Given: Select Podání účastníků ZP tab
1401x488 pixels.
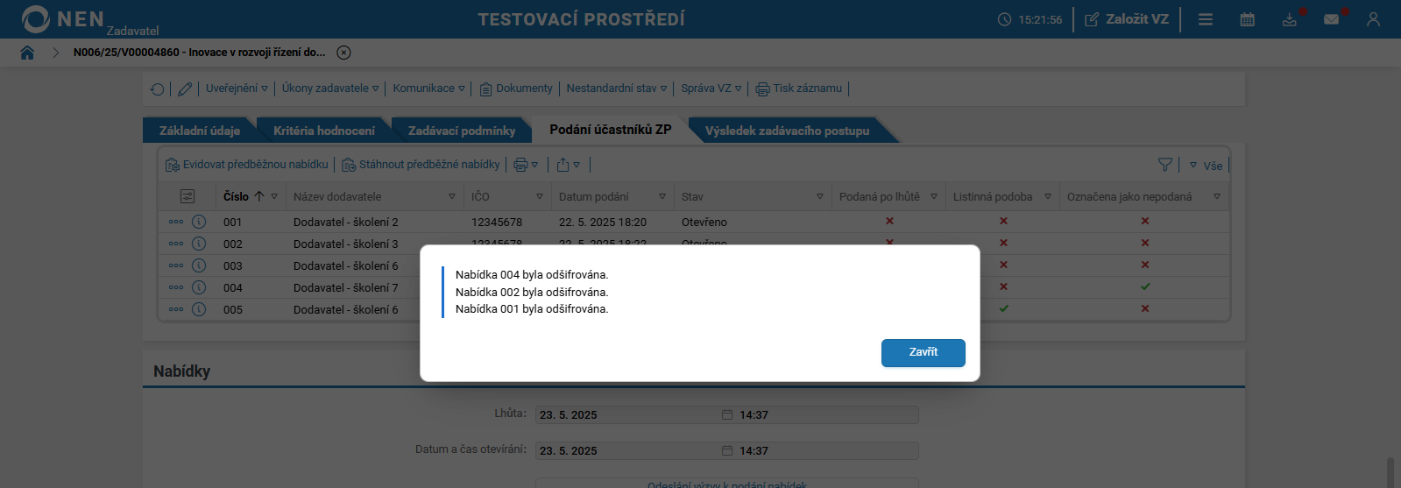Looking at the screenshot, I should [x=611, y=130].
